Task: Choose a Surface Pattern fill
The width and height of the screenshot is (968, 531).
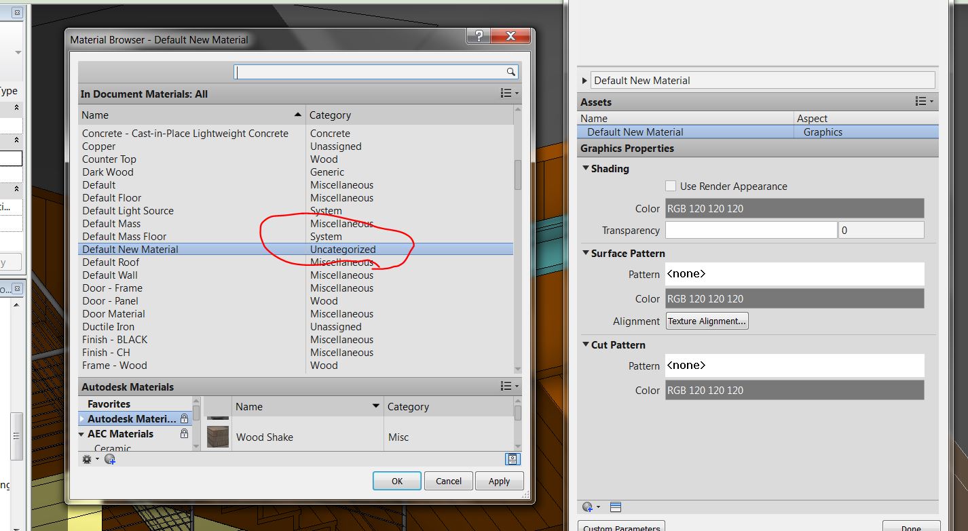Action: pos(794,274)
